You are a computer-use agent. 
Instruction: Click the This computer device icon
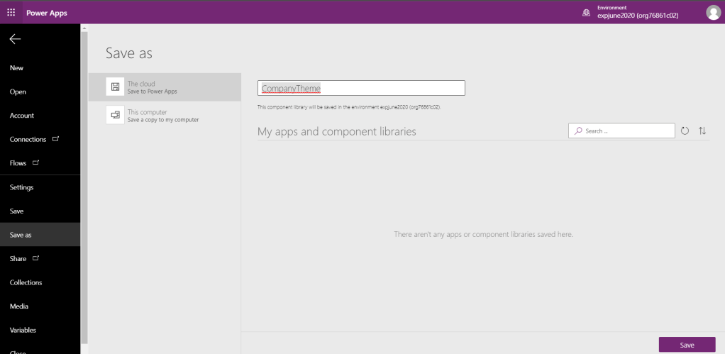click(x=115, y=115)
